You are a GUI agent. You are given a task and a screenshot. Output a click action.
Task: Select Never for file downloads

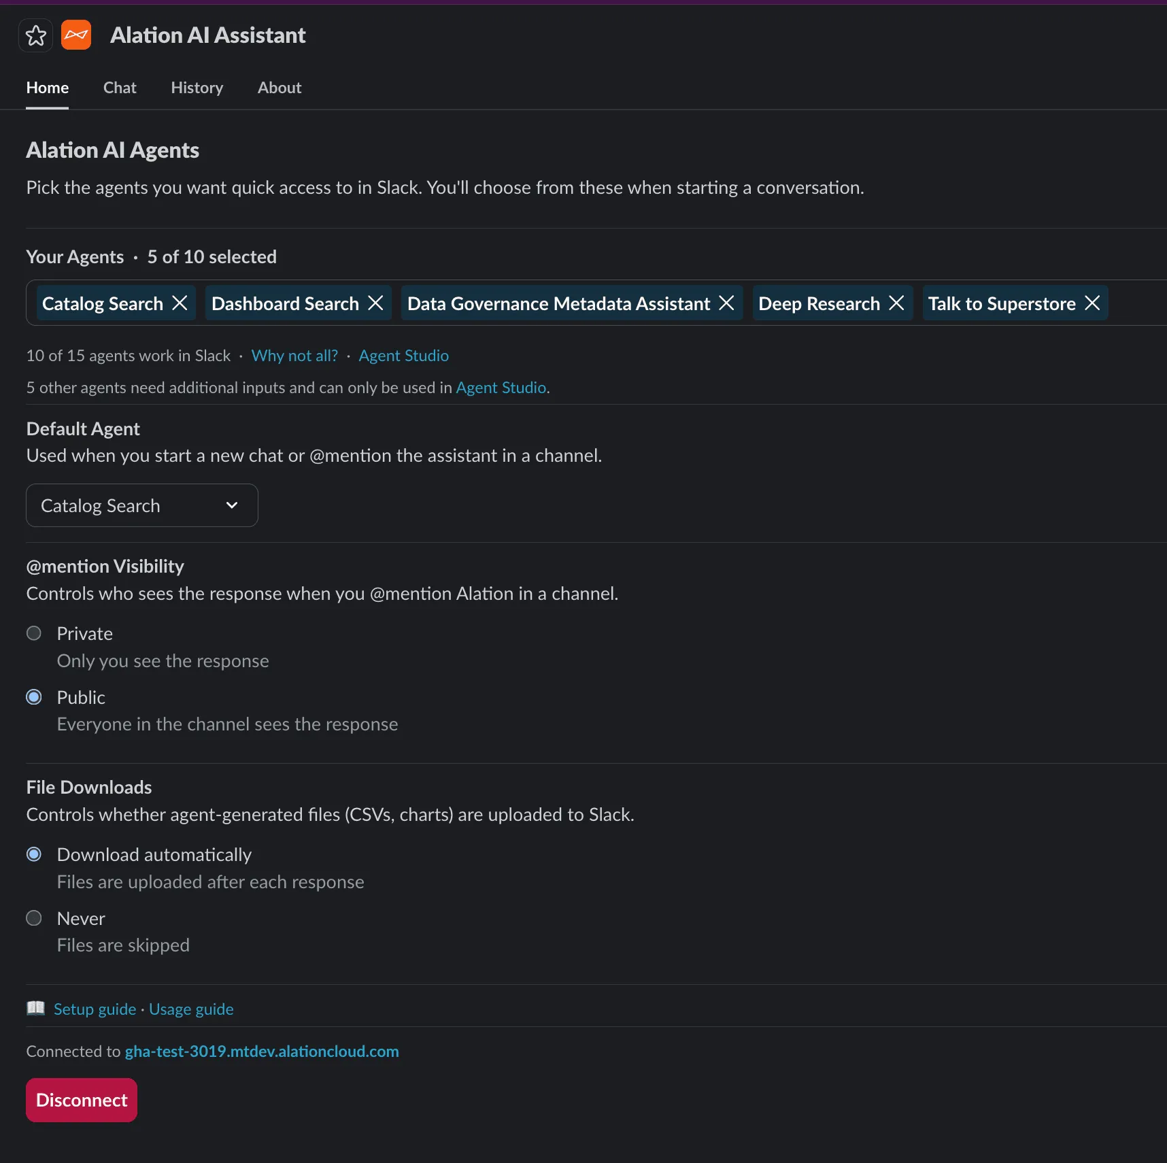(x=34, y=917)
